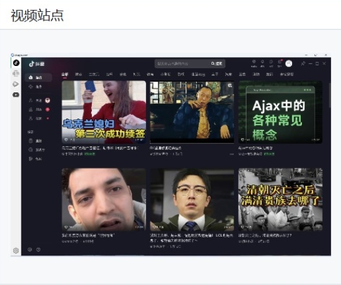Open the settings gear at bottom of left strip
This screenshot has width=341, height=285.
(x=16, y=250)
